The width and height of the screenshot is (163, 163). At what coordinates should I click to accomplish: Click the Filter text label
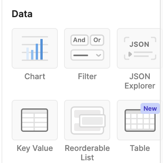87,76
